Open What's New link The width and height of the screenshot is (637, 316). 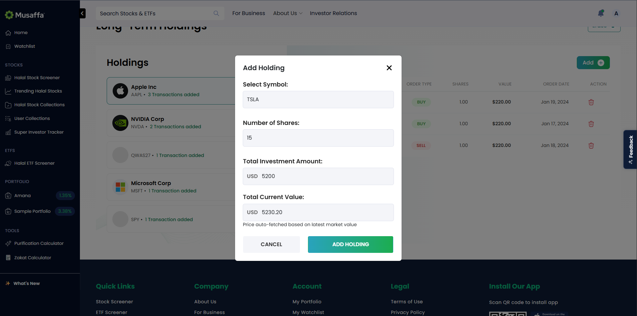27,284
